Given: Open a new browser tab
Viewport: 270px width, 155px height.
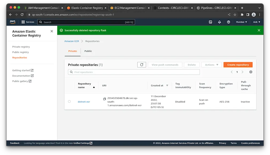Looking at the screenshot, I should click(242, 8).
